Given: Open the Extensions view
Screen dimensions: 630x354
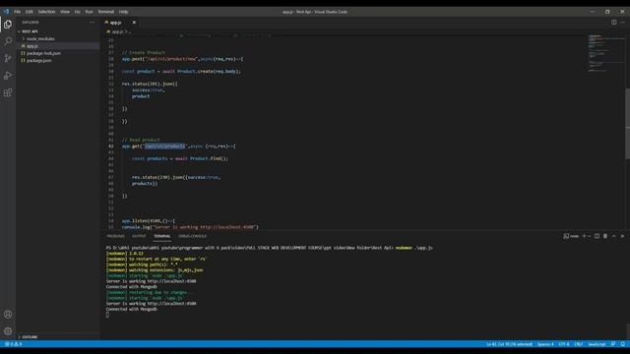Looking at the screenshot, I should 8,92.
